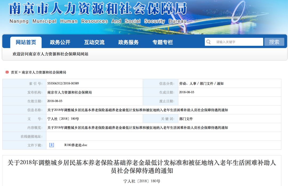The height and width of the screenshot is (186, 288).
Task: Click the 南京市人力资源和社会保障局 header title
Action: (98, 9)
